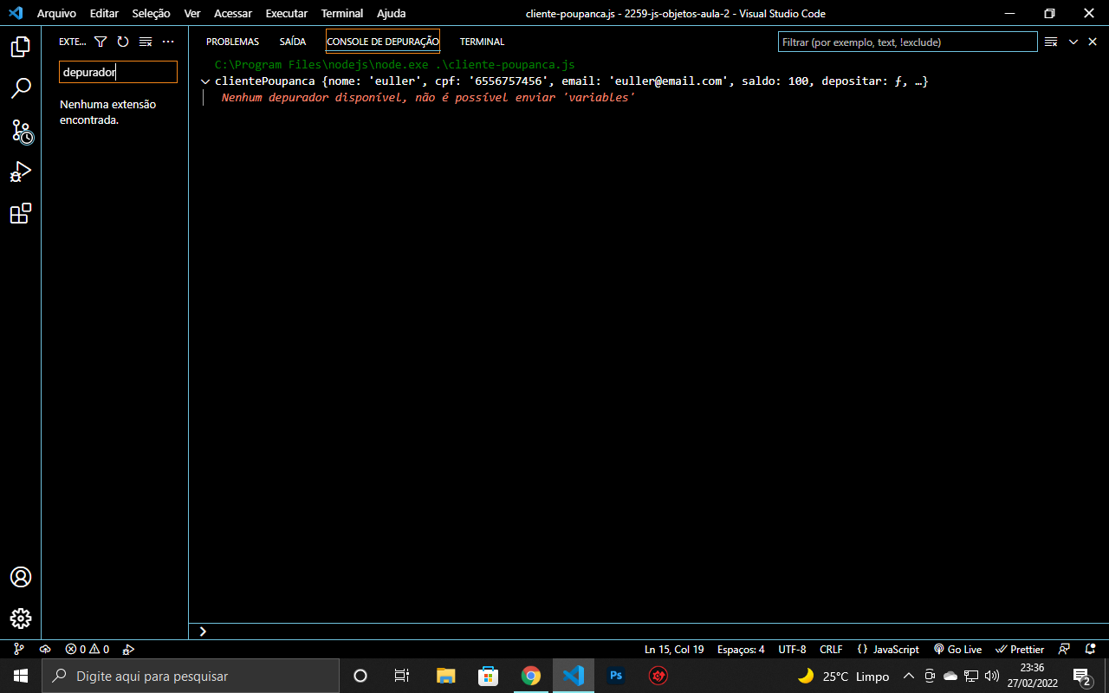
Task: Open Windows Action Center notifications
Action: click(1081, 676)
